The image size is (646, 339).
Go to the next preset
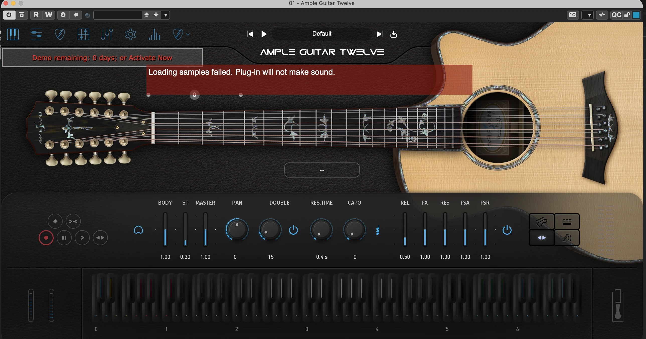tap(380, 34)
